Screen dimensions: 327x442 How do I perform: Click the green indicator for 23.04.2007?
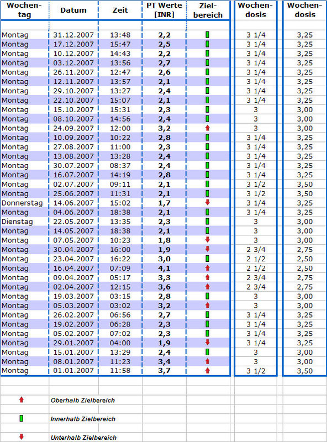point(208,259)
